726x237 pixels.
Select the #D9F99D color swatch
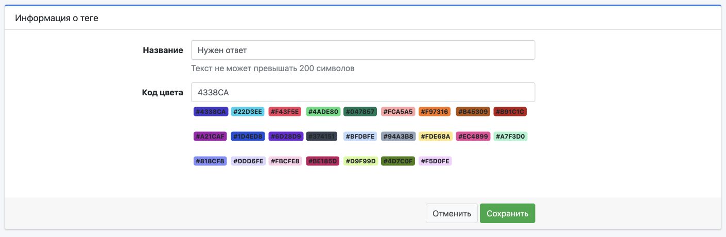361,161
